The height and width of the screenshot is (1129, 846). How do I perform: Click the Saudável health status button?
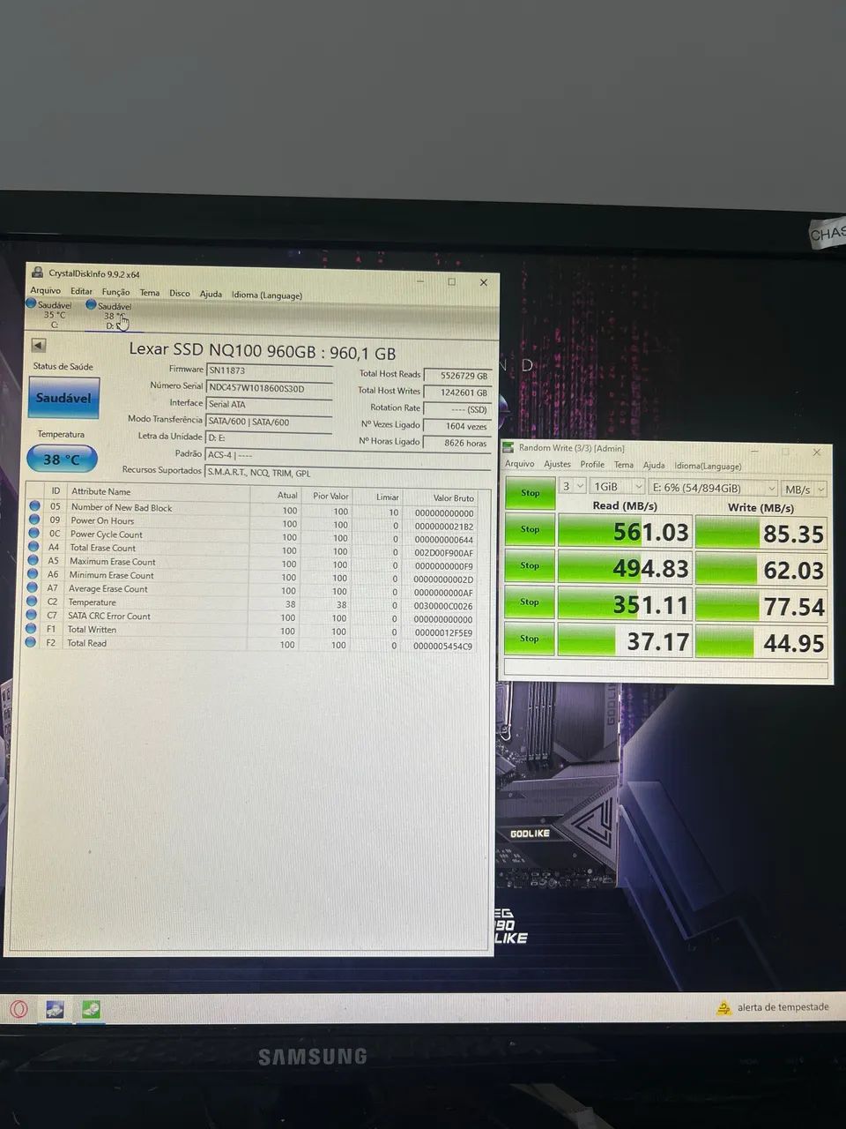point(63,398)
